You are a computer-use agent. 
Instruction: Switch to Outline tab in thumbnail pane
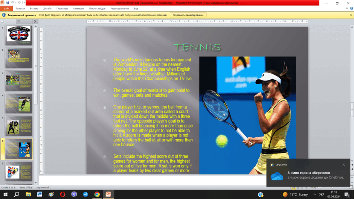19,21
